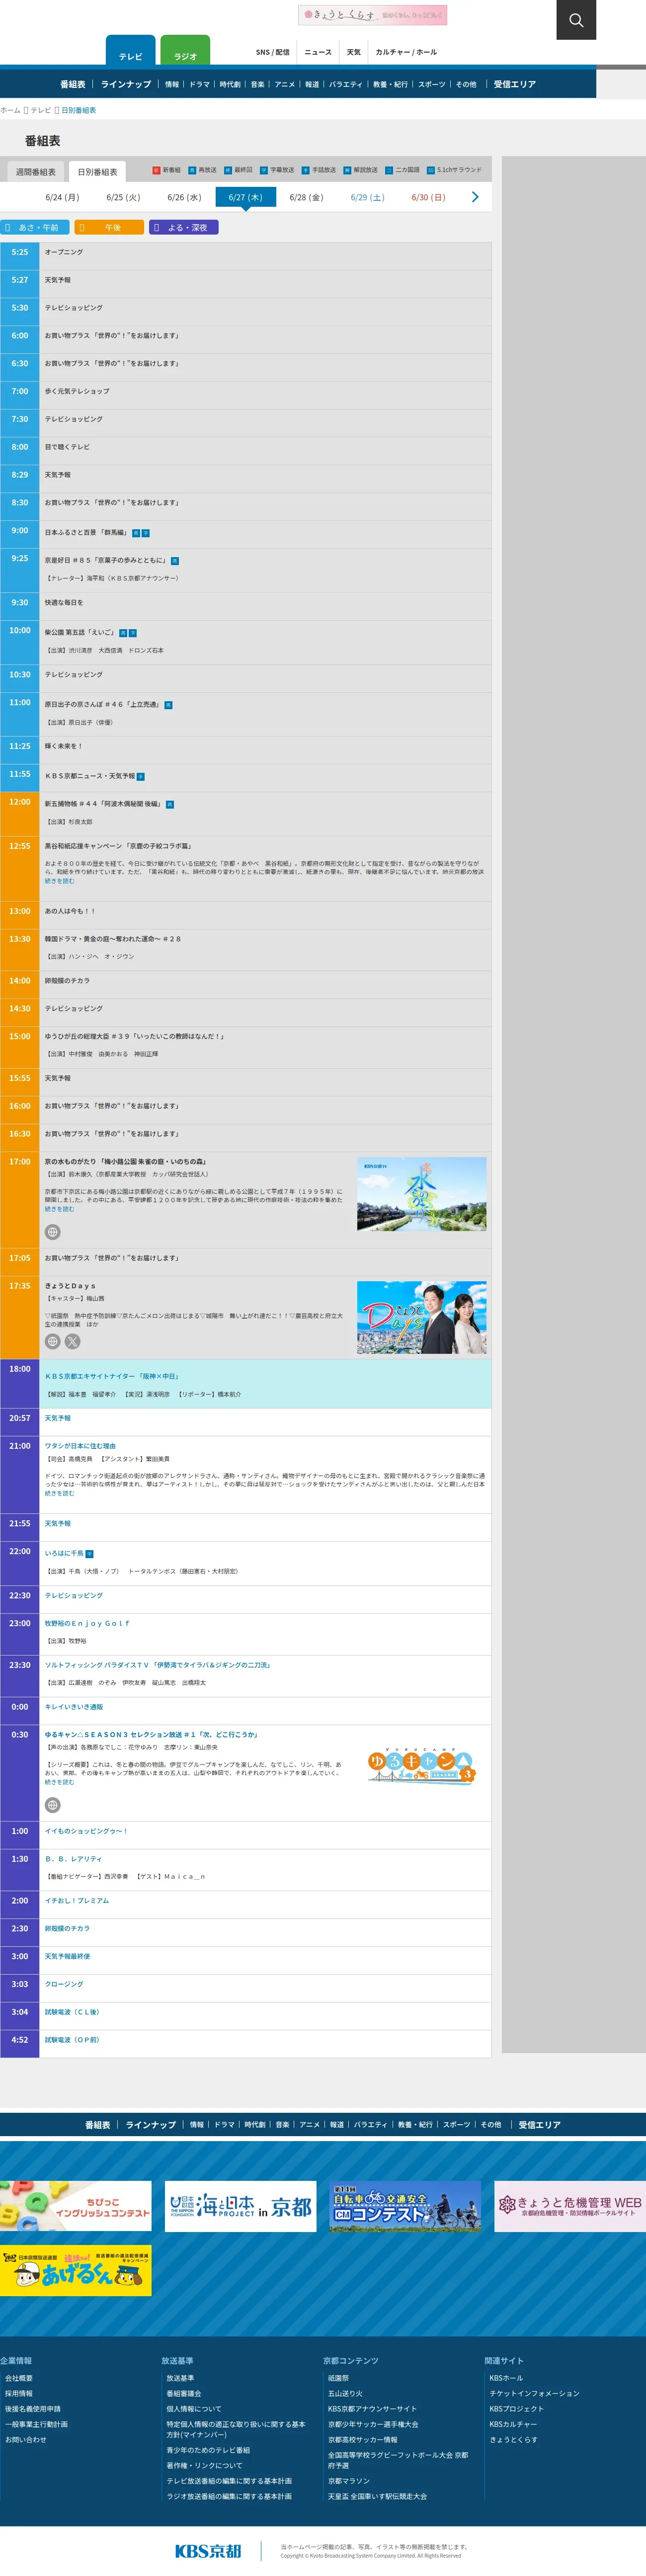The width and height of the screenshot is (646, 2576).
Task: Switch to the テレビ tab
Action: (x=131, y=52)
